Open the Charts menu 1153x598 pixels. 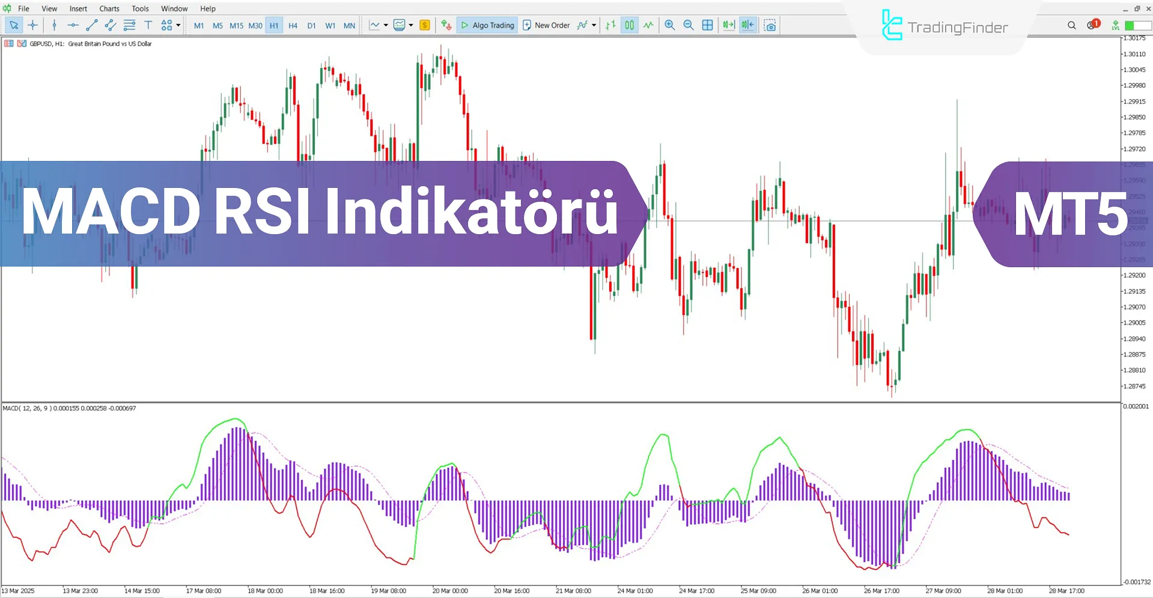109,8
